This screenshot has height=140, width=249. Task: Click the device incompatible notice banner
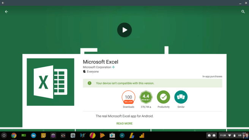[153, 83]
